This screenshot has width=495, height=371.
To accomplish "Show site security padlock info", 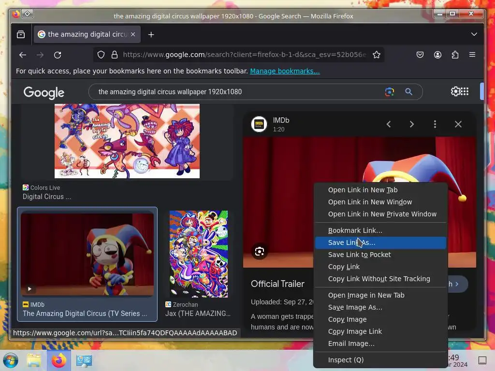I will point(115,55).
